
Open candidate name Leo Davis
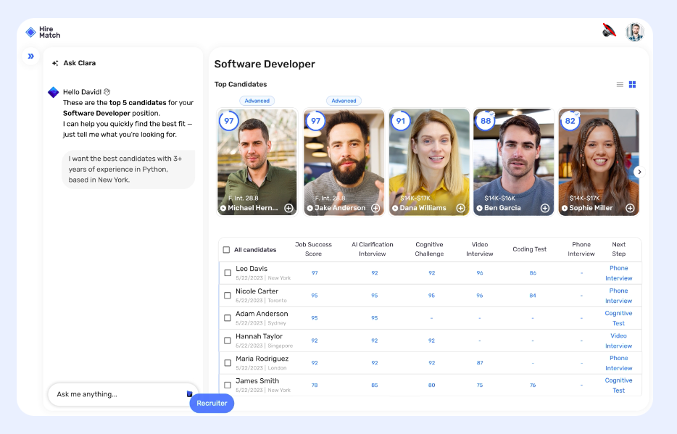click(252, 269)
